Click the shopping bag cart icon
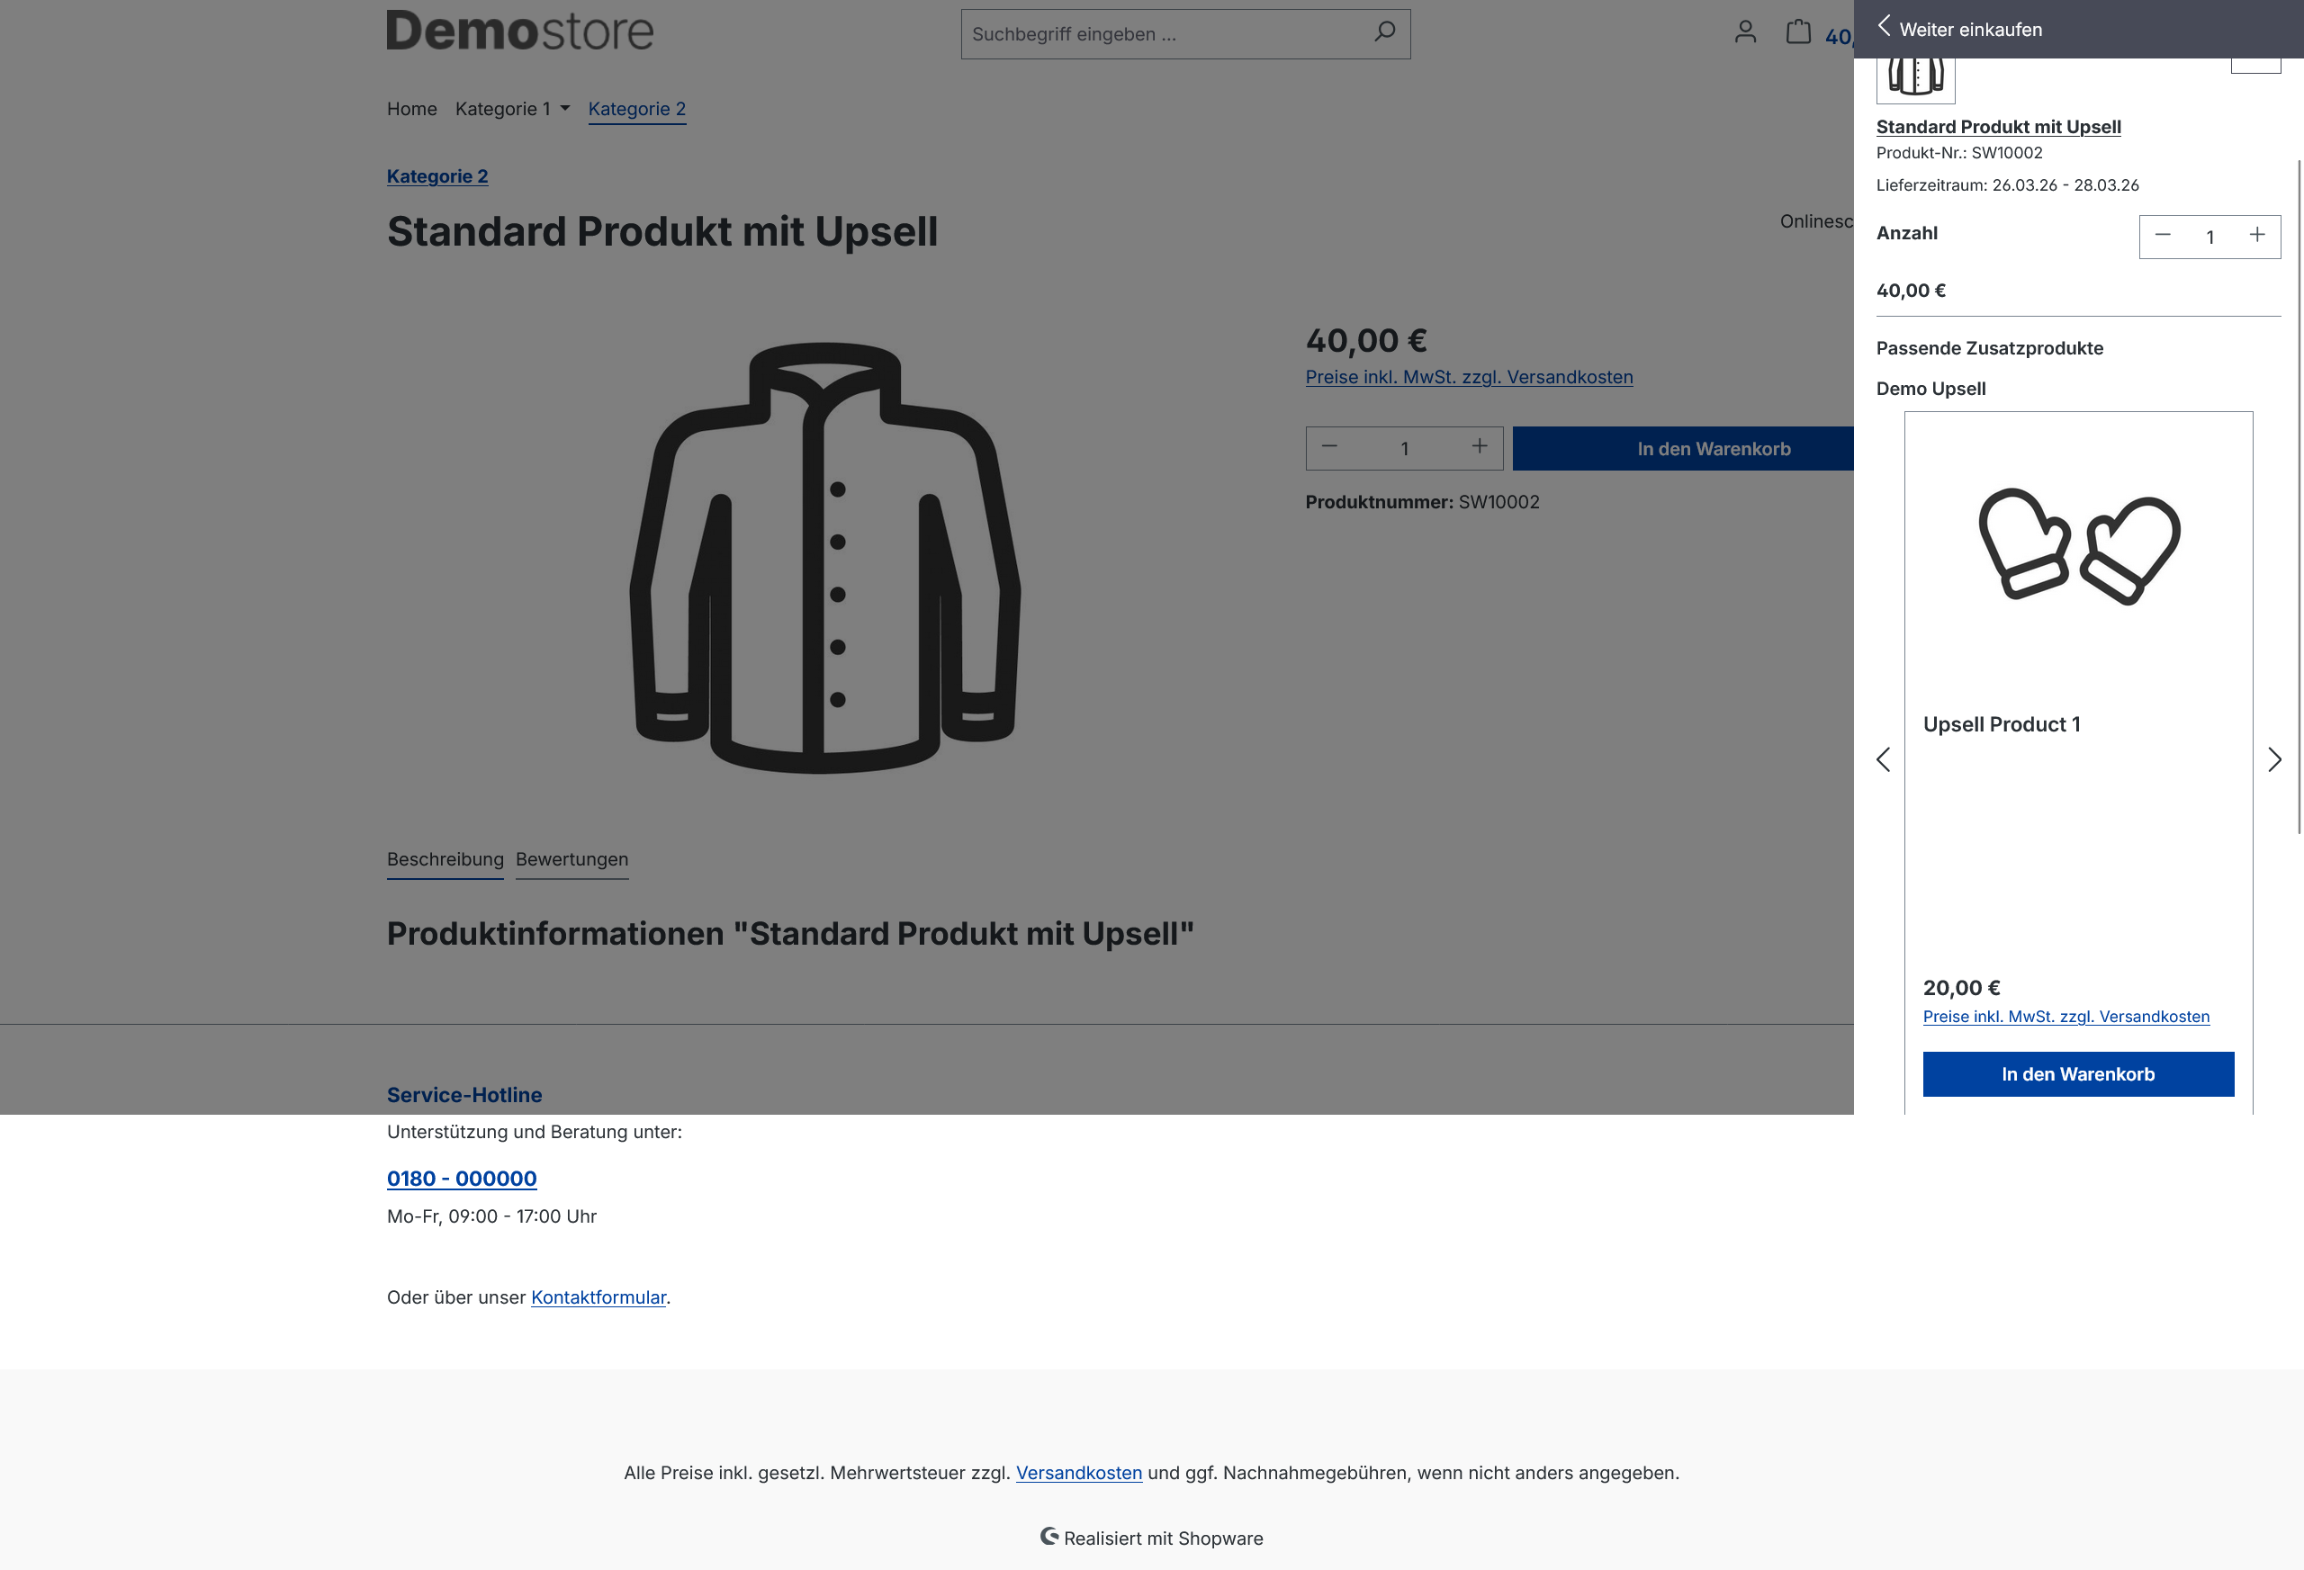The image size is (2304, 1570). pos(1797,32)
